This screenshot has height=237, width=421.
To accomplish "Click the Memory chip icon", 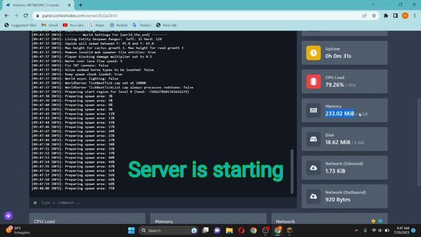I will click(313, 110).
